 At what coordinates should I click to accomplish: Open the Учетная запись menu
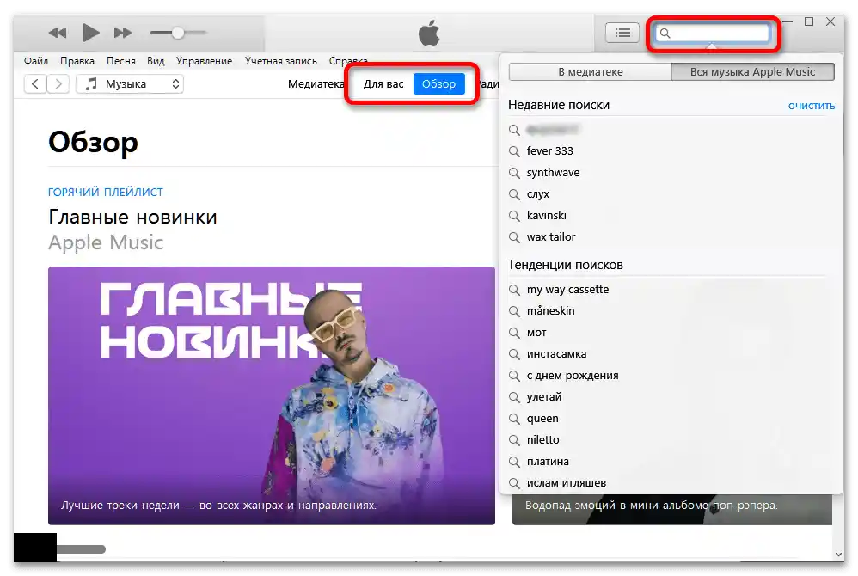click(x=281, y=61)
